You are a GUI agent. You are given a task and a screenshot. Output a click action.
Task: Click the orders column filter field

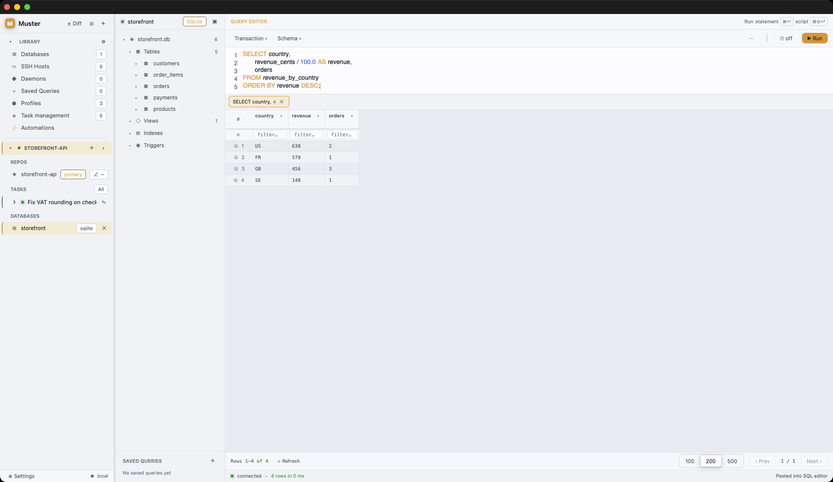pyautogui.click(x=342, y=135)
